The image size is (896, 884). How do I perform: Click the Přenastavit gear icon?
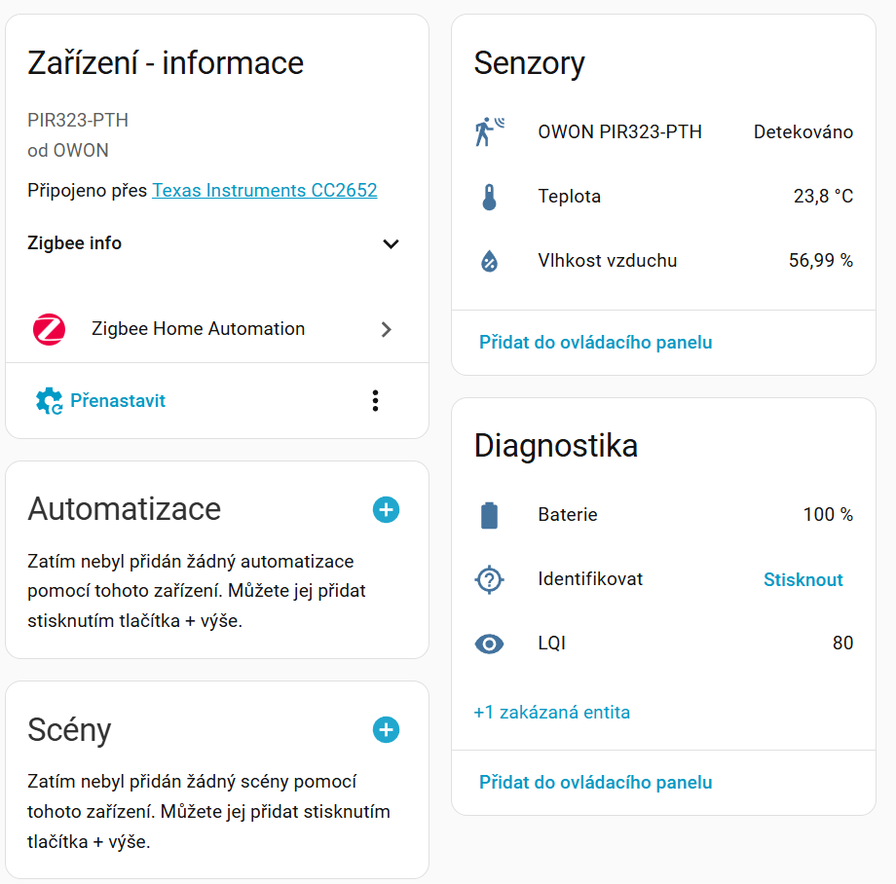(49, 401)
